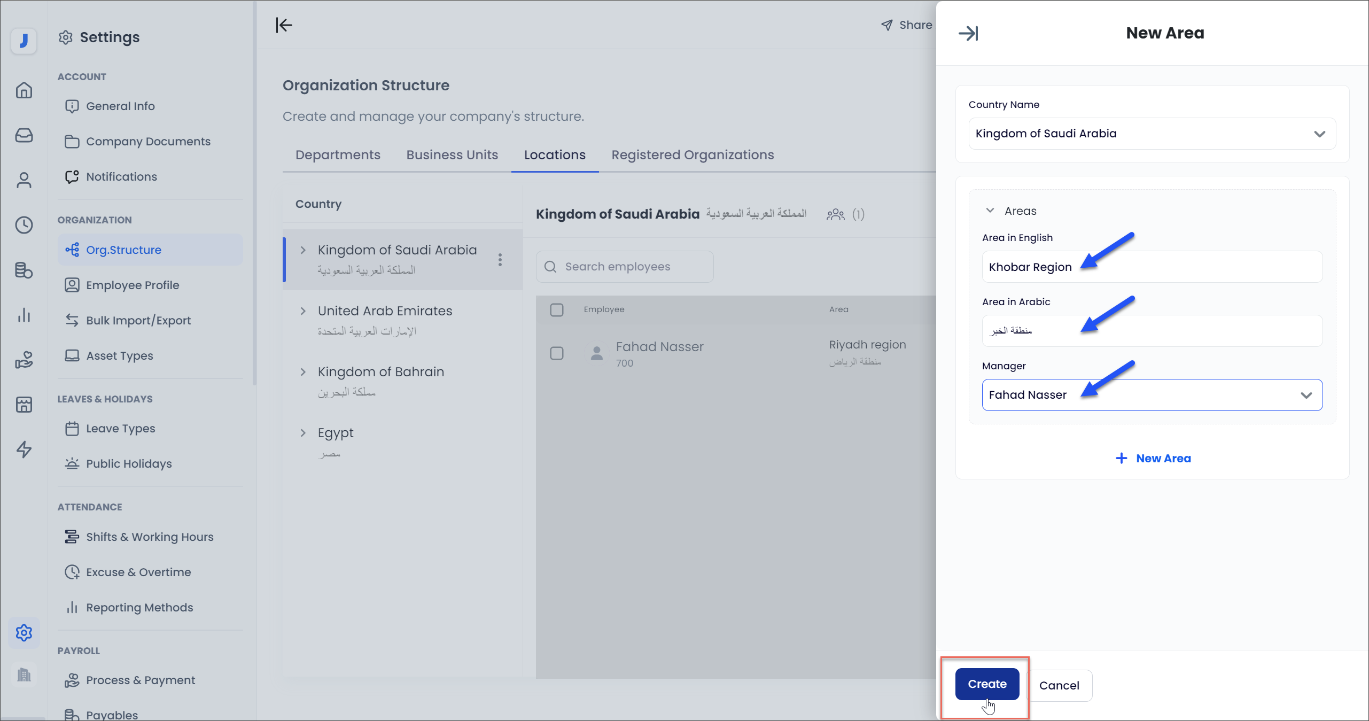Click the clock attendance icon in rail
The image size is (1369, 721).
coord(24,225)
